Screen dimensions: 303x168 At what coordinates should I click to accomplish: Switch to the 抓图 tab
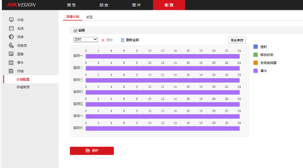point(90,17)
